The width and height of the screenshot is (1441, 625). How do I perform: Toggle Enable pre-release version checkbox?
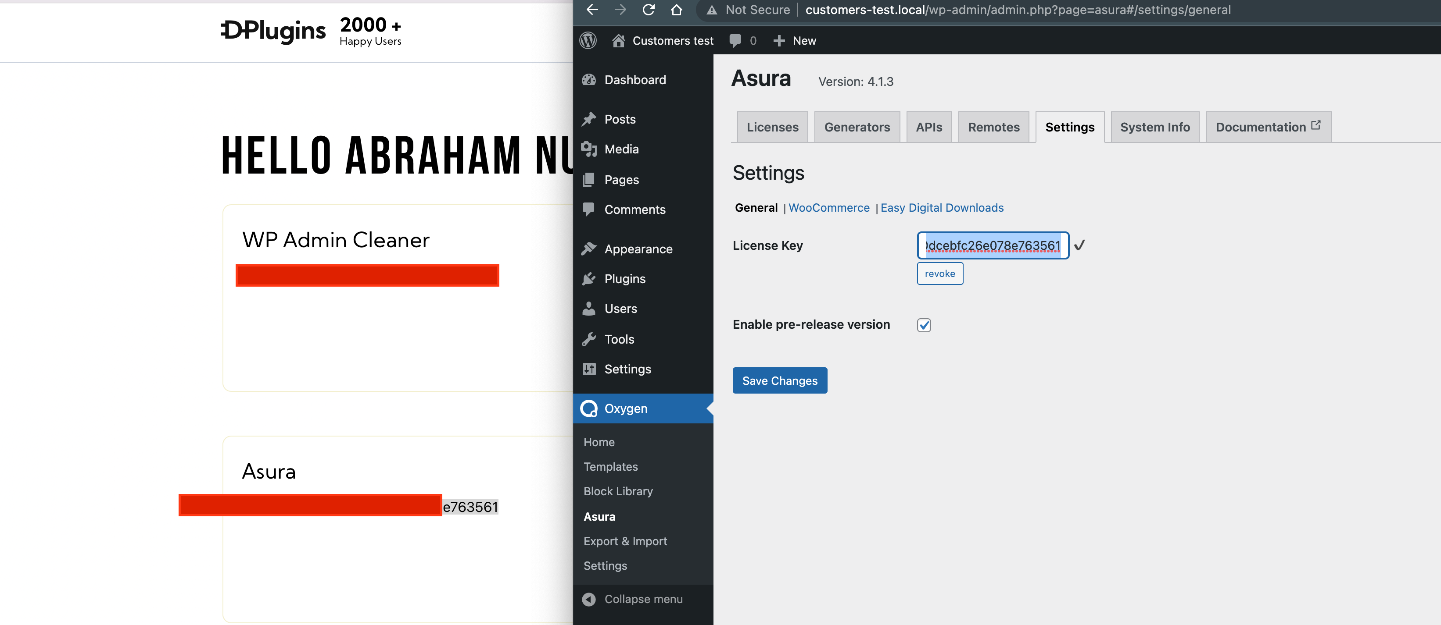coord(924,324)
